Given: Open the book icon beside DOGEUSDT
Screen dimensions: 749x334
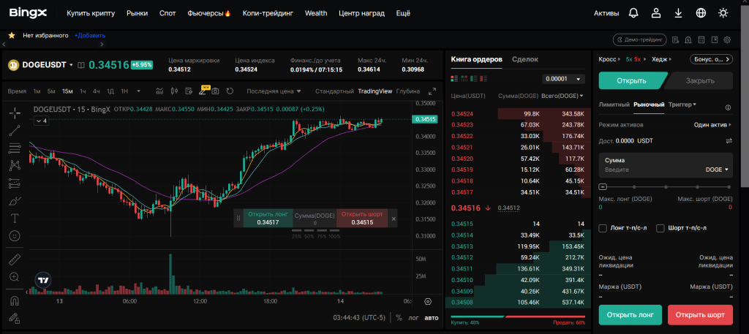Looking at the screenshot, I should pos(81,65).
